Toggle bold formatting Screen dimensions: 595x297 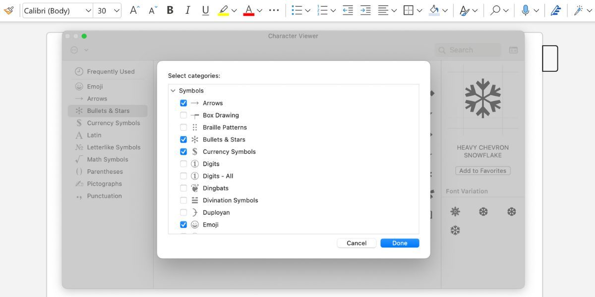170,10
